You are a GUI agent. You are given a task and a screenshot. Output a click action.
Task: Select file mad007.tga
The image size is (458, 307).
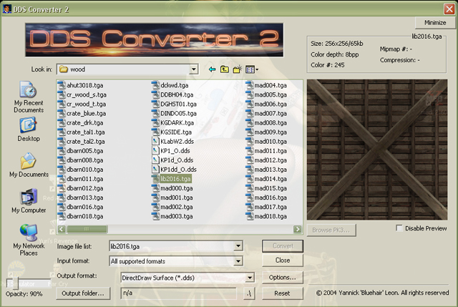click(266, 113)
